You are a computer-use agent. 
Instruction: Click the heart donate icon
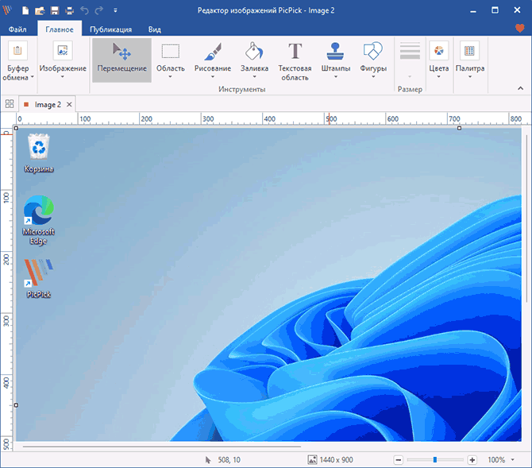(x=519, y=28)
